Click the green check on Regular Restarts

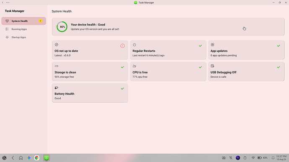[200, 46]
